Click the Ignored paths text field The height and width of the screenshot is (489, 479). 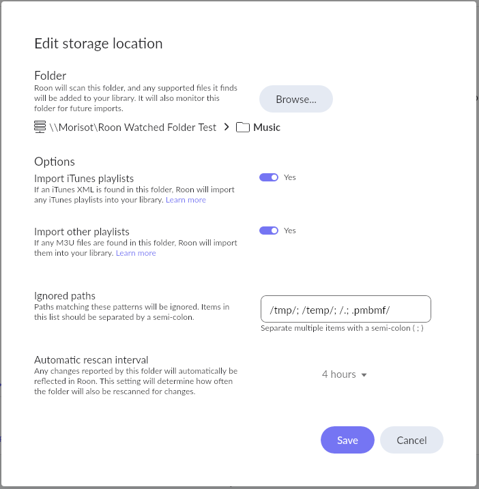(346, 309)
